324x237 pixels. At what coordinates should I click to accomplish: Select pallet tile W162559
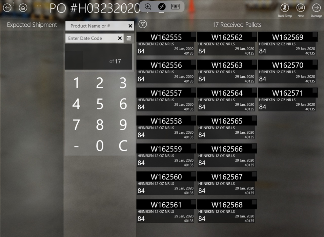point(166,155)
